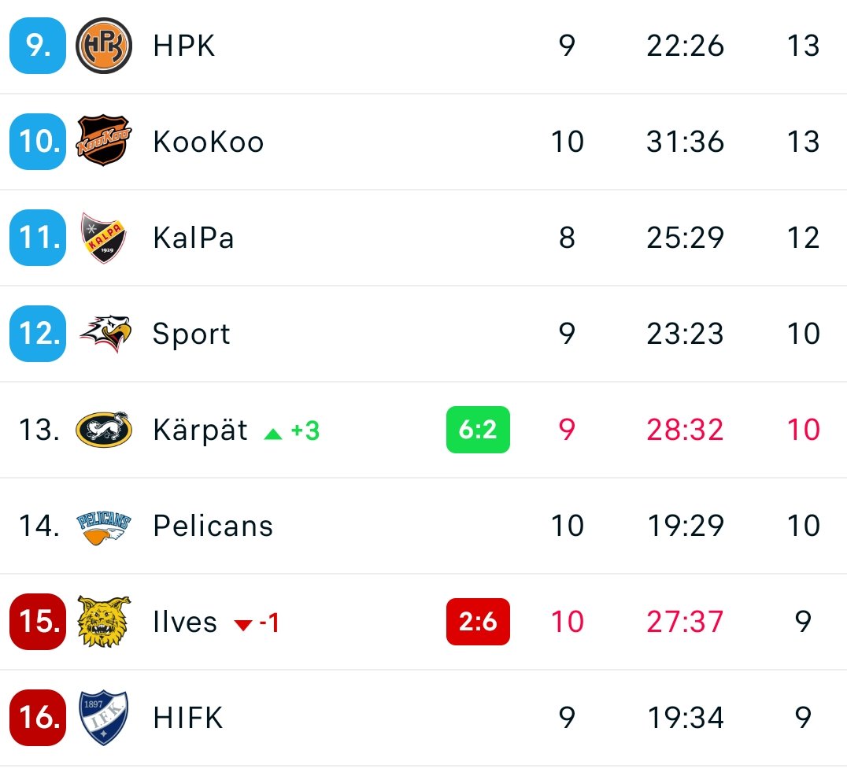This screenshot has width=847, height=776.
Task: Select the Sport eagle logo
Action: point(104,334)
